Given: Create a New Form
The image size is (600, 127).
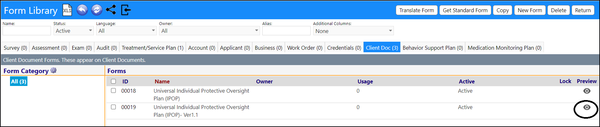Looking at the screenshot, I should click(530, 10).
